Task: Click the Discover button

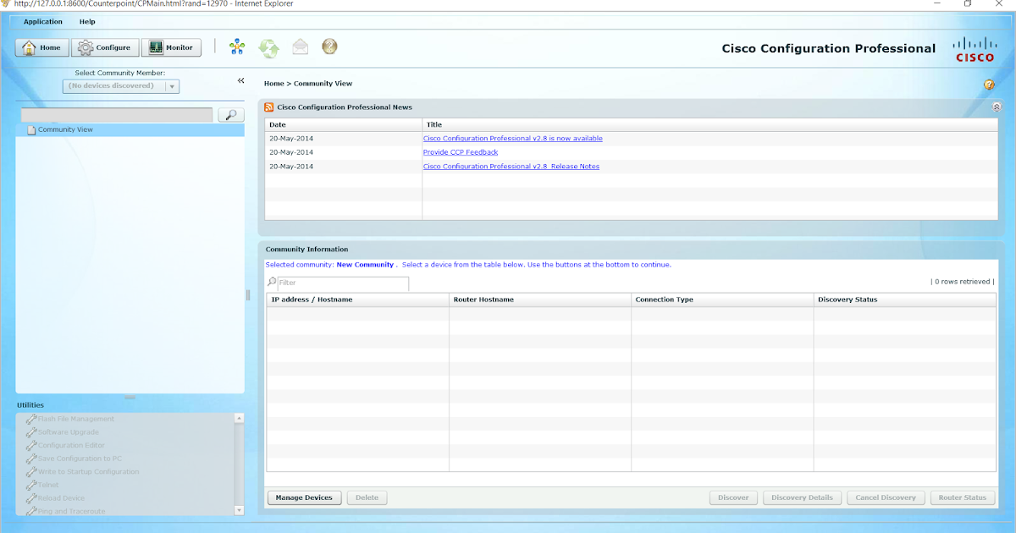Action: (x=733, y=497)
